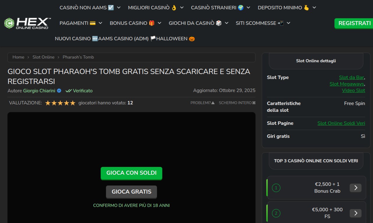Expand the chevron beside Migliori Casinò

click(x=182, y=8)
